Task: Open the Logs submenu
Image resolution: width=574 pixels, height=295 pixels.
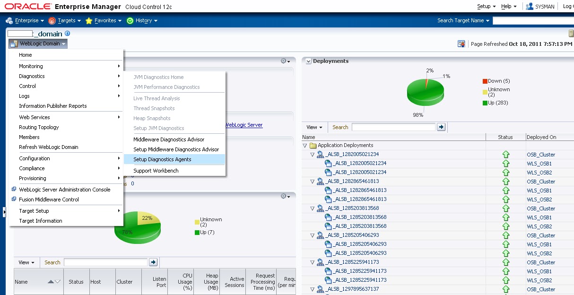Action: 66,96
